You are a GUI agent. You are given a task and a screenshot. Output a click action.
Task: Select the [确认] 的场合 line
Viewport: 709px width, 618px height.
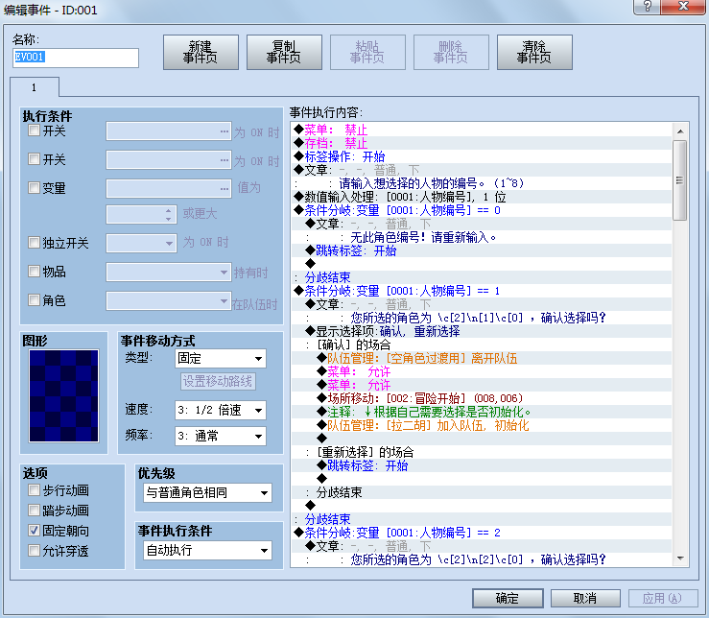pos(482,345)
